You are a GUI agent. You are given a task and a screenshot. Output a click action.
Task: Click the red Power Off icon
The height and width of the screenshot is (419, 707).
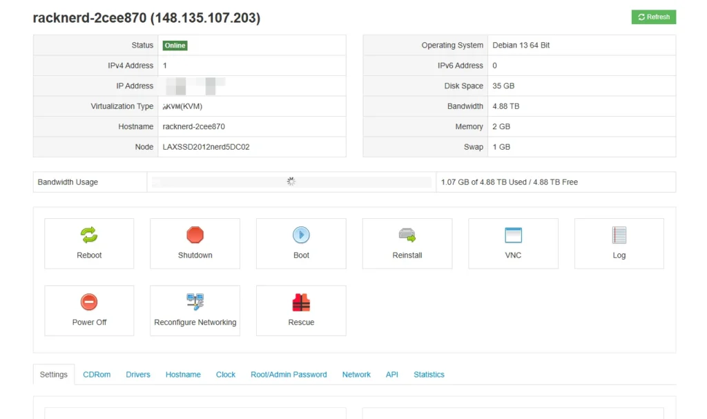click(89, 302)
